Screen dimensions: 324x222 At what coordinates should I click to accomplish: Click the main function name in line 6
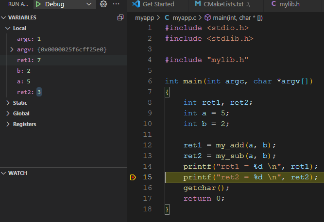[192, 81]
